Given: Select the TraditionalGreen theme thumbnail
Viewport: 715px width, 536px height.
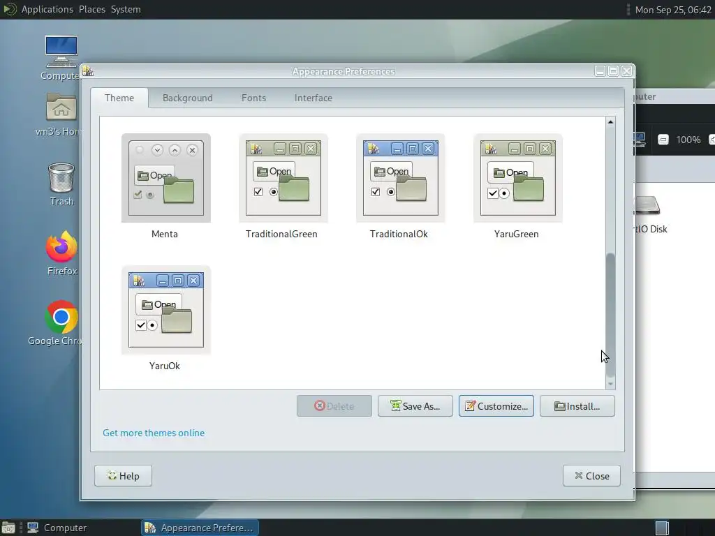Looking at the screenshot, I should (x=283, y=178).
